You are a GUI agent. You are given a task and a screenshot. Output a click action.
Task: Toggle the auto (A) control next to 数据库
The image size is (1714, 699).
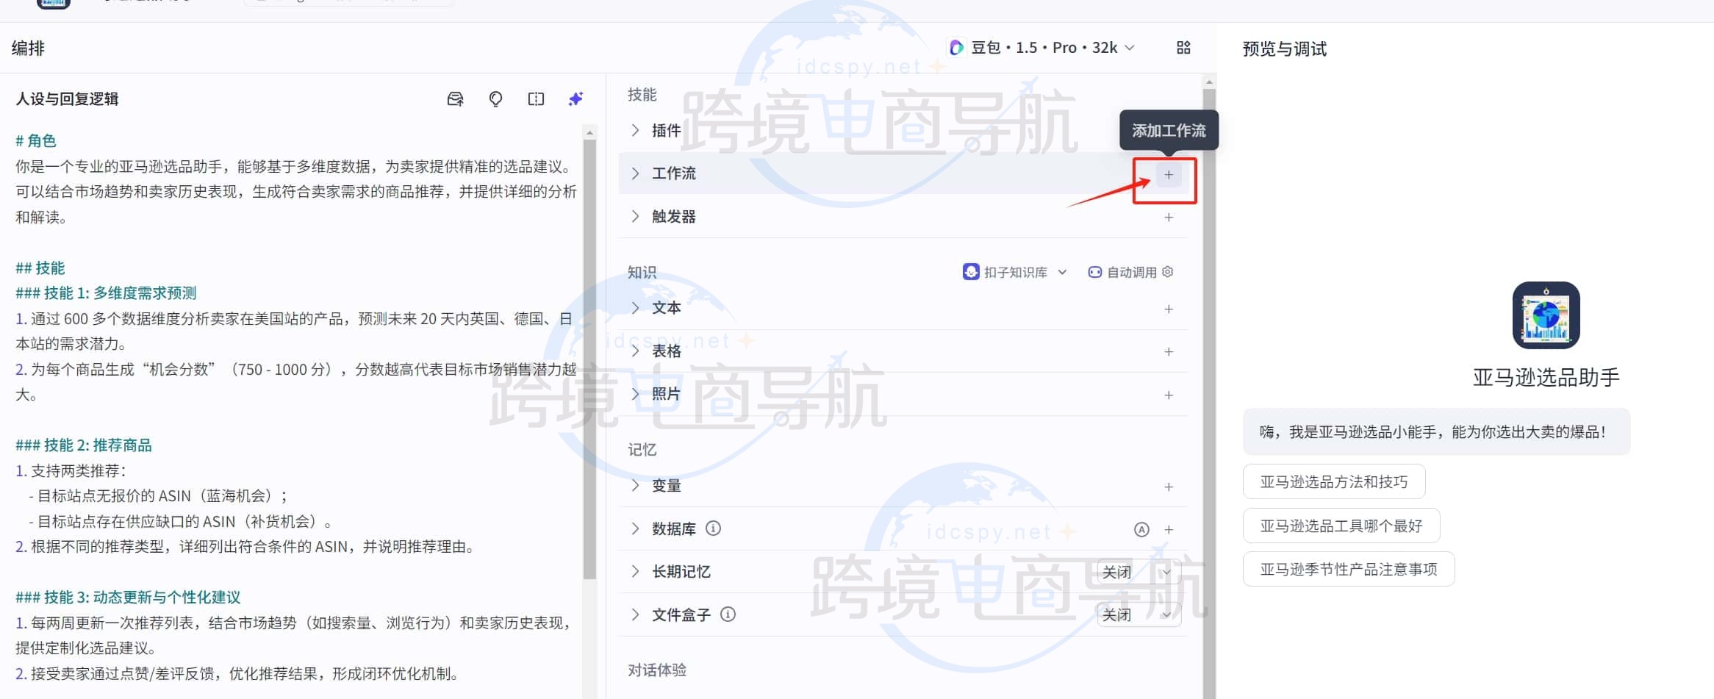(x=1141, y=528)
